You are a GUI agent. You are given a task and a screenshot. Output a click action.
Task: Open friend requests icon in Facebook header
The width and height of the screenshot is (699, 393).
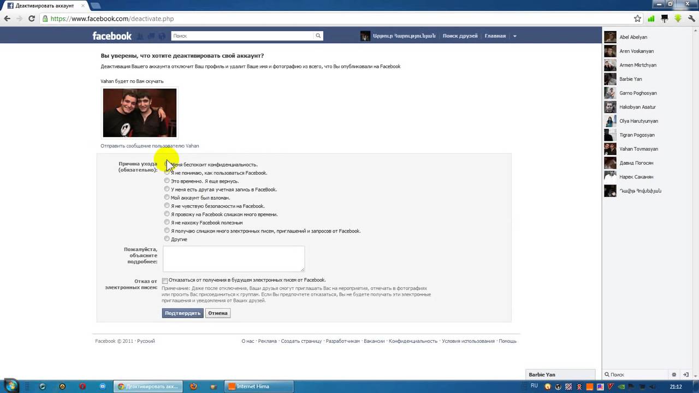[140, 36]
